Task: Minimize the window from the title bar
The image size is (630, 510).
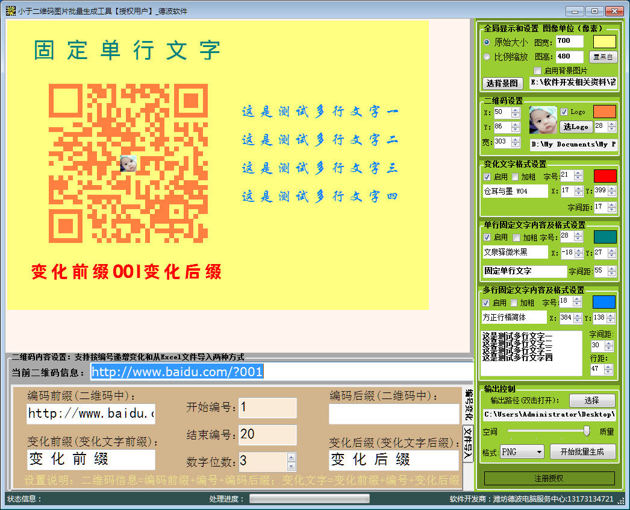Action: (x=575, y=11)
